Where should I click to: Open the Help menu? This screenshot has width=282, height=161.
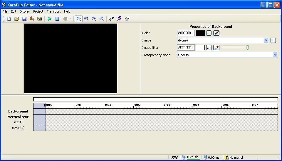tap(67, 11)
